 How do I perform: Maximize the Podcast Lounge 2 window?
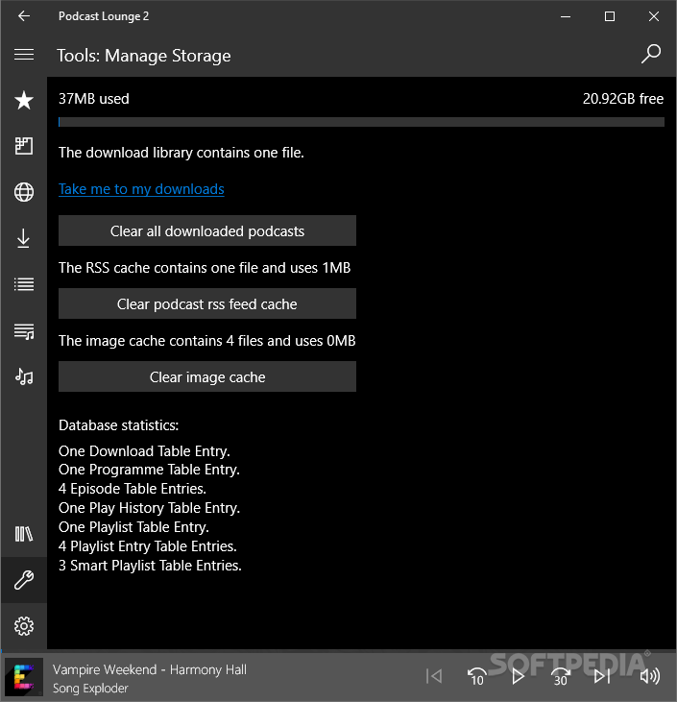click(610, 16)
